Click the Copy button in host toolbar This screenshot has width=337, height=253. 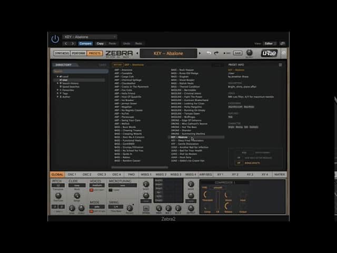pos(100,44)
